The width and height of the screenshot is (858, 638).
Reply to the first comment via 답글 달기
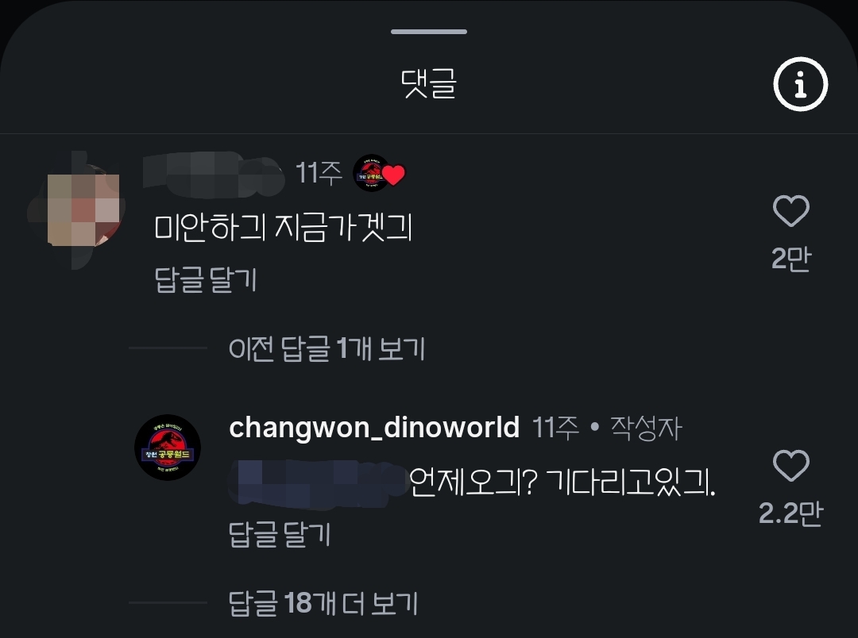206,280
